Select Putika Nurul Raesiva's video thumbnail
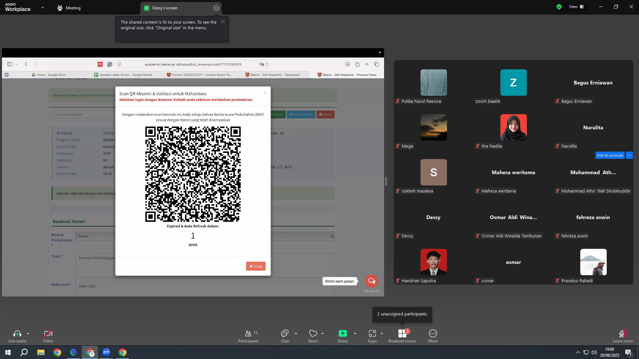Screen dimensions: 639x359 point(434,82)
